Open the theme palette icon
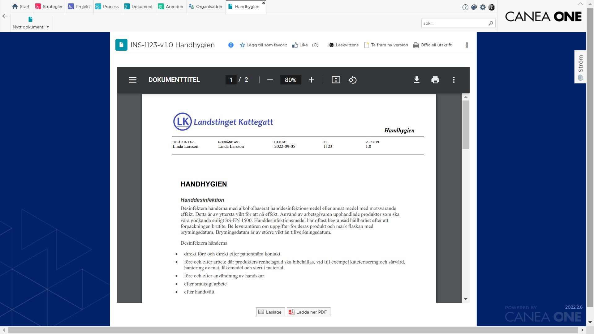 click(x=474, y=7)
